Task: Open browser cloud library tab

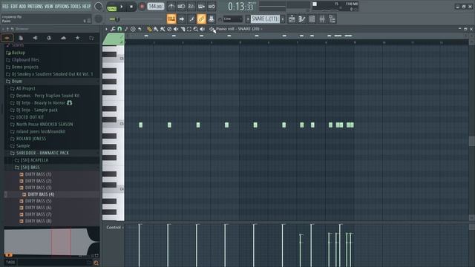Action: (63, 38)
